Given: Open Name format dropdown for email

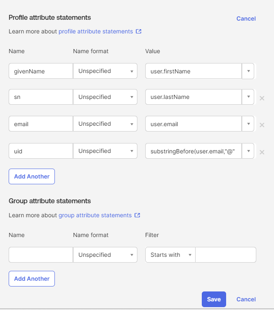Looking at the screenshot, I should coord(105,124).
